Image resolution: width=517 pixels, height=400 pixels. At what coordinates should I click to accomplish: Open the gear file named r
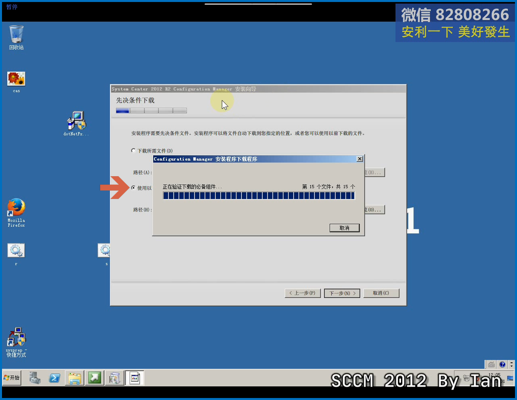[16, 254]
